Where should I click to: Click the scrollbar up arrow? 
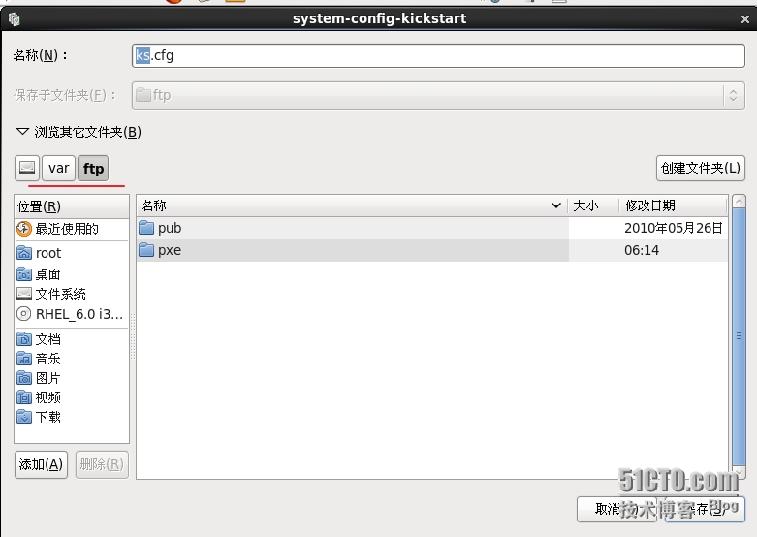[739, 201]
